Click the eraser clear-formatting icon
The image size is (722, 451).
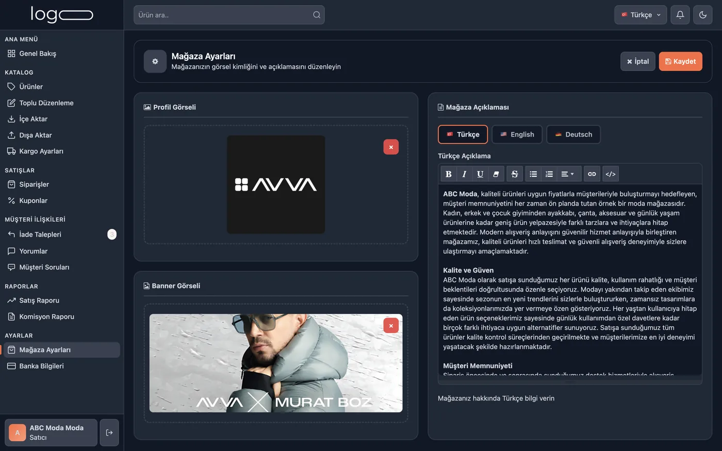click(496, 174)
